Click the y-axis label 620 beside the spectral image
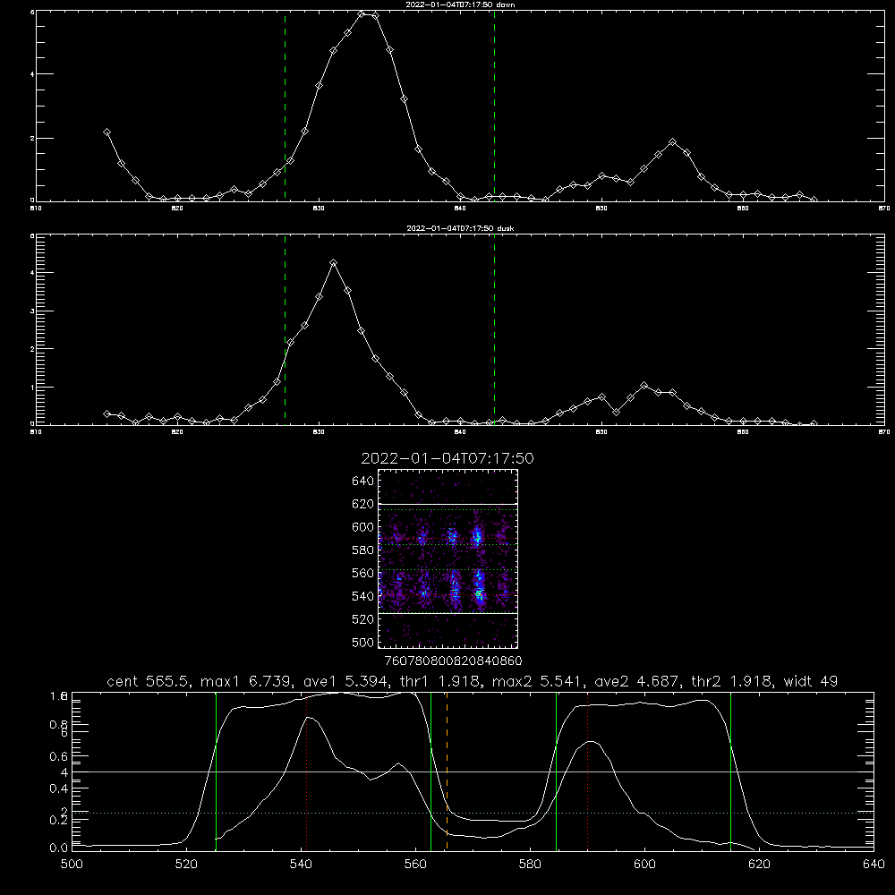 click(363, 504)
